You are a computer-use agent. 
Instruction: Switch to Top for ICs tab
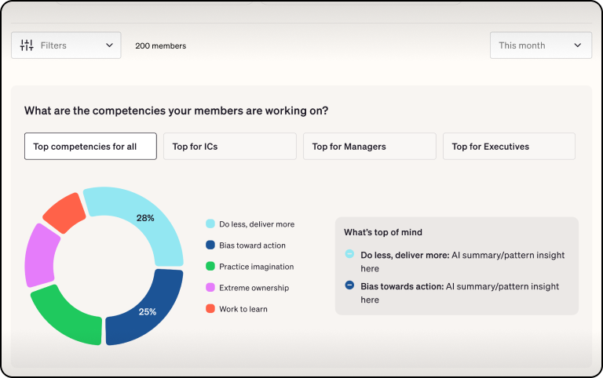(229, 147)
